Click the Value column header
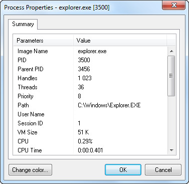 tap(120, 41)
